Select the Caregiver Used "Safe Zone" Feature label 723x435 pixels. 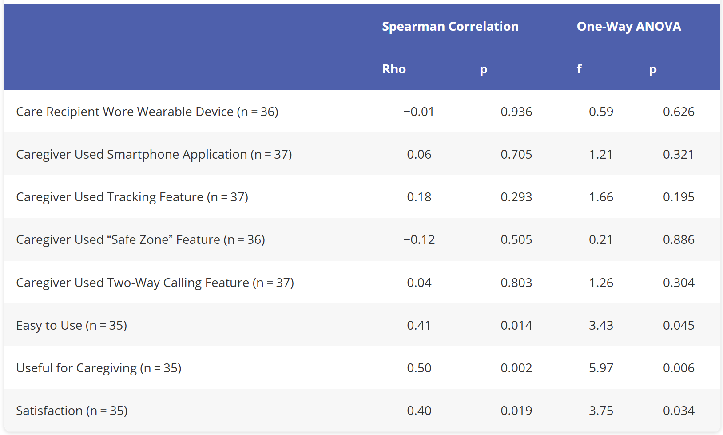[141, 239]
